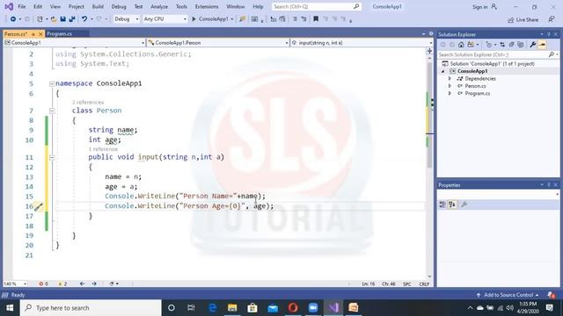563x316 pixels.
Task: Click the '1 reference' CodeLens link
Action: tap(103, 149)
